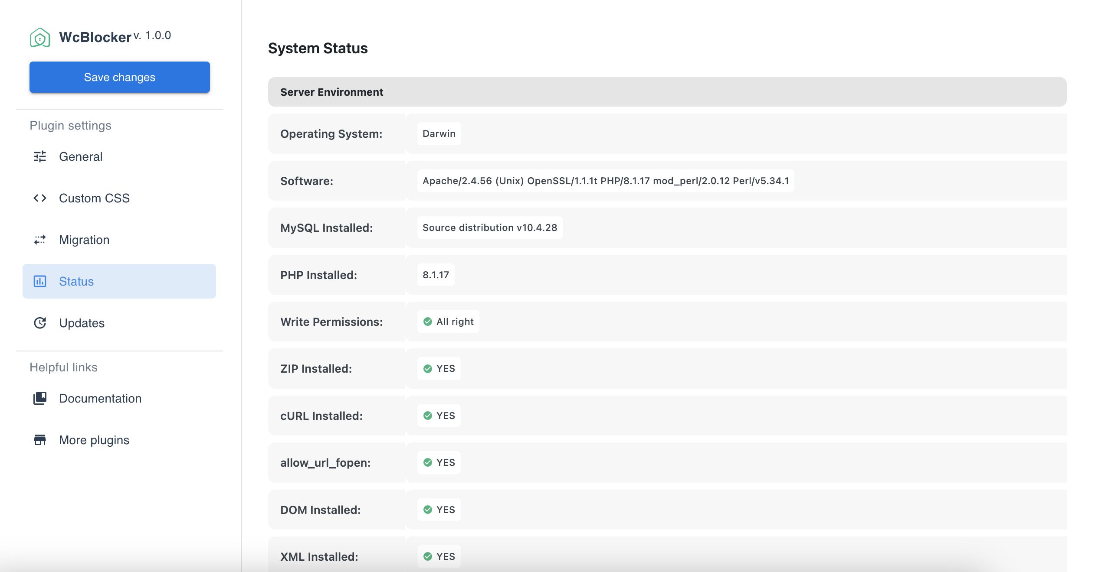Open the General settings tab

click(81, 156)
